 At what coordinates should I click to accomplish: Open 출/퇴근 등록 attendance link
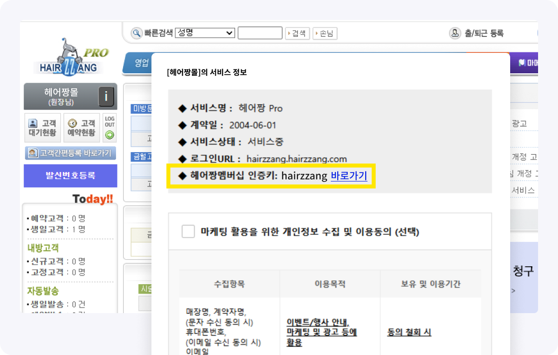click(x=484, y=33)
